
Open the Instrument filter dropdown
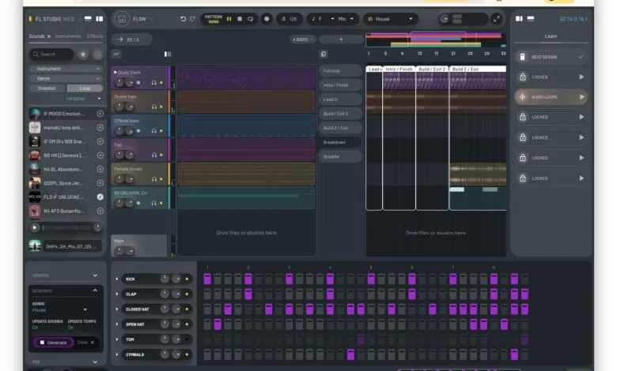click(x=66, y=69)
